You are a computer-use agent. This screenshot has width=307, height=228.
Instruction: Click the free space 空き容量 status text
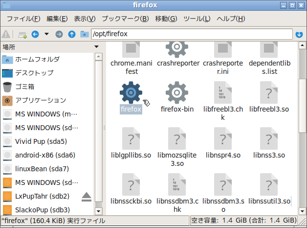pyautogui.click(x=244, y=220)
